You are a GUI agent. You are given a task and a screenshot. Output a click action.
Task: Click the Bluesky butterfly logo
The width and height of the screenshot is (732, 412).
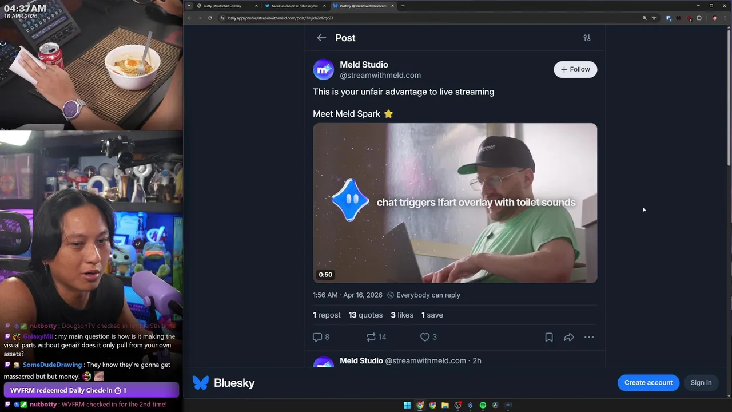200,383
